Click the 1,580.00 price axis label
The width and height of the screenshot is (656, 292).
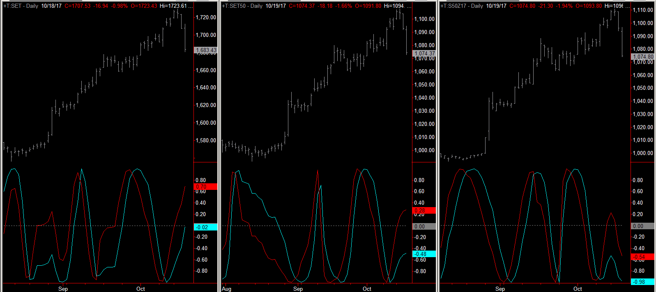pyautogui.click(x=206, y=140)
